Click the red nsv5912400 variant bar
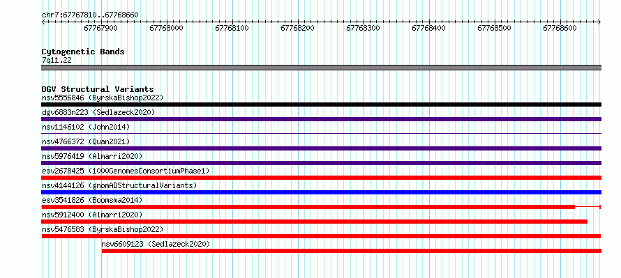Screen dimensions: 621x278 coord(315,222)
